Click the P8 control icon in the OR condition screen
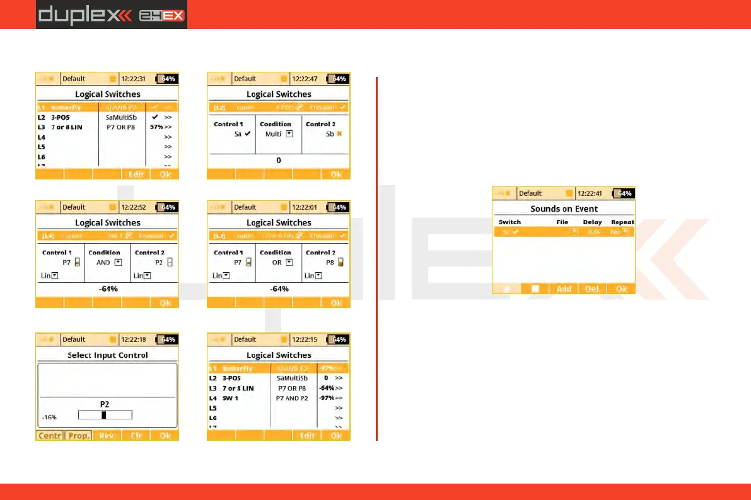The height and width of the screenshot is (500, 751). (341, 262)
